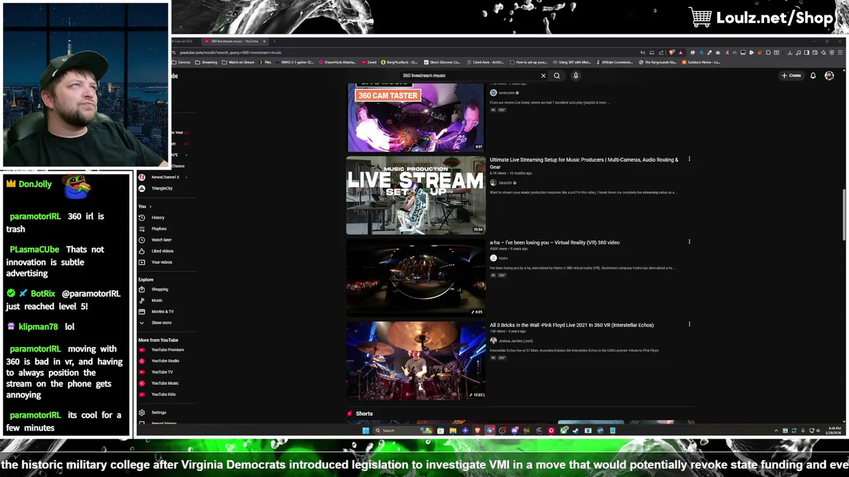The image size is (849, 477).
Task: Open Discord from the taskbar
Action: [515, 431]
